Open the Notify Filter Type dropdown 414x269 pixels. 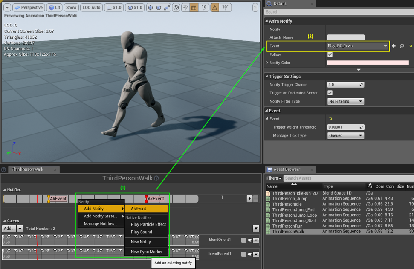pos(345,101)
